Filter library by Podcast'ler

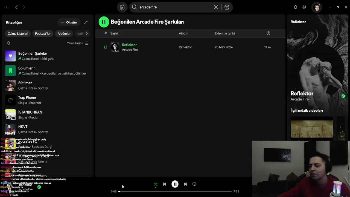tap(43, 34)
